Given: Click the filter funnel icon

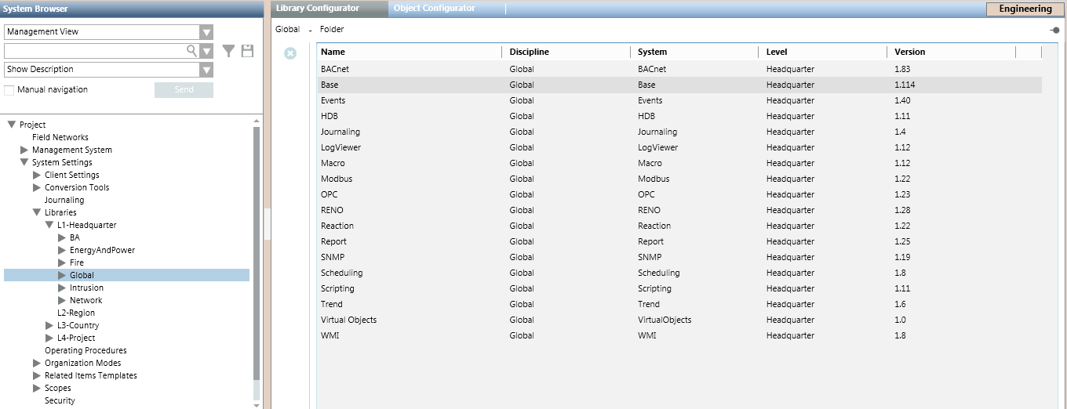Looking at the screenshot, I should coord(228,51).
